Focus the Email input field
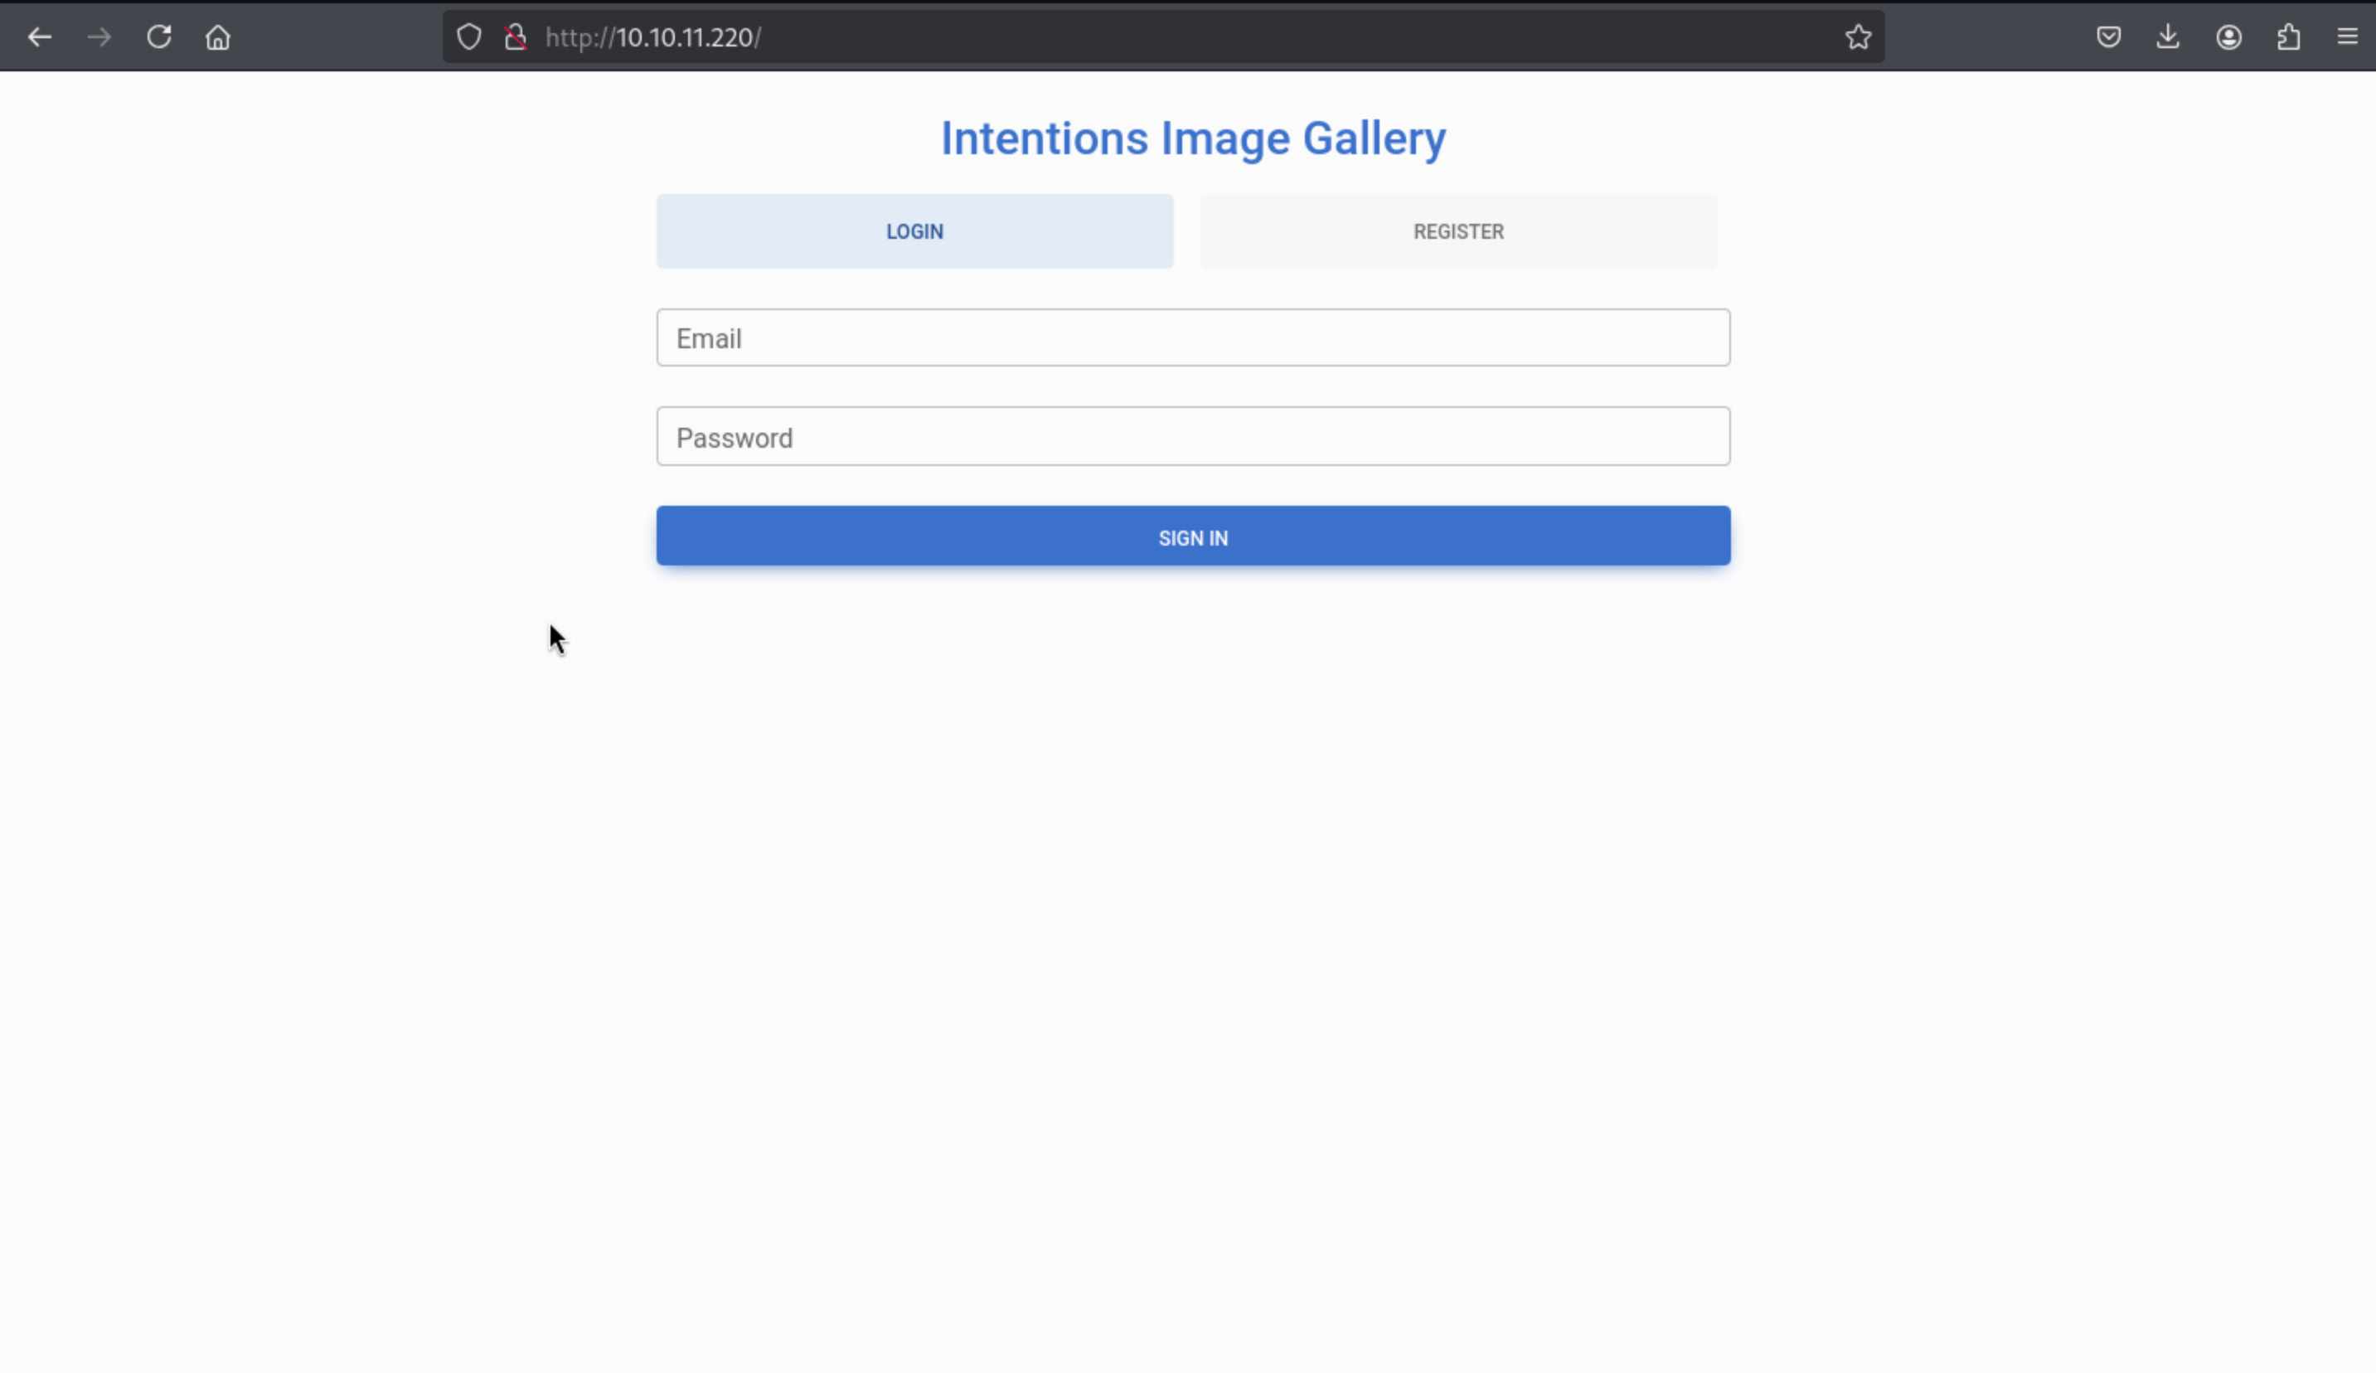 pos(1193,337)
